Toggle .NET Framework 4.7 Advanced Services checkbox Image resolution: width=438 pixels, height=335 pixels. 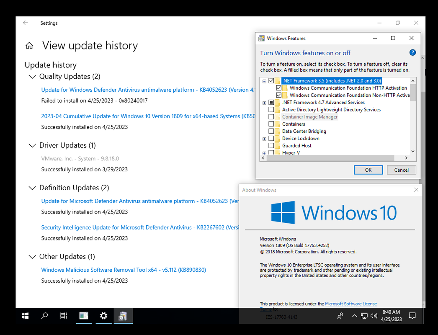[271, 103]
